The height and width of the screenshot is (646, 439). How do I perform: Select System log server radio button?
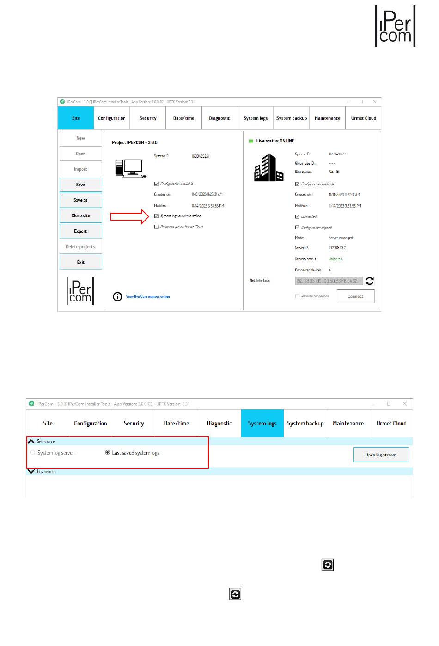pos(33,453)
